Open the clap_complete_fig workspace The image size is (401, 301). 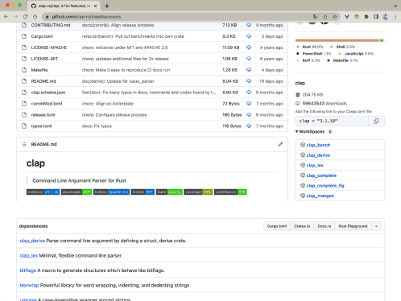point(325,186)
